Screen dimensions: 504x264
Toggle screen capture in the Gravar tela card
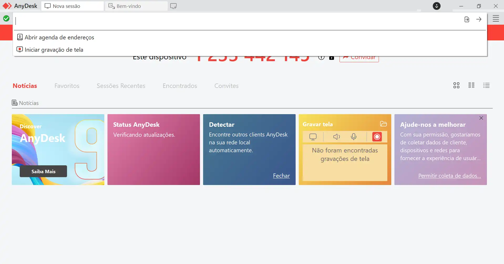tap(313, 137)
